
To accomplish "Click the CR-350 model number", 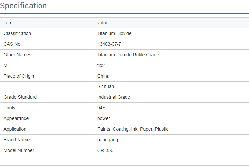I will [105, 150].
